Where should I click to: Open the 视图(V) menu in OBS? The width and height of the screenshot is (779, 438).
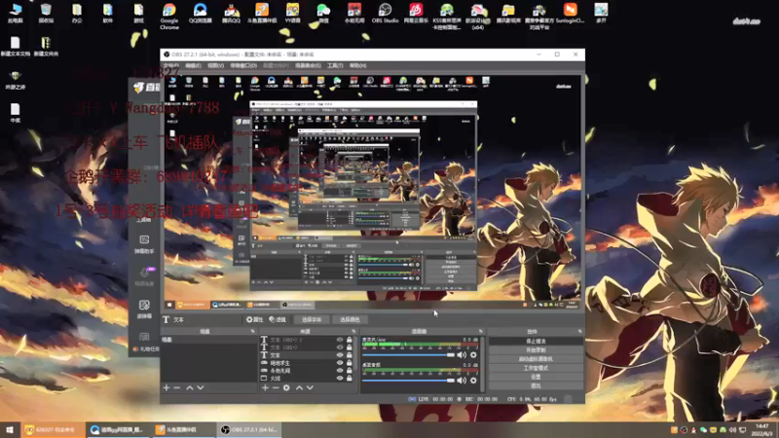pyautogui.click(x=215, y=65)
